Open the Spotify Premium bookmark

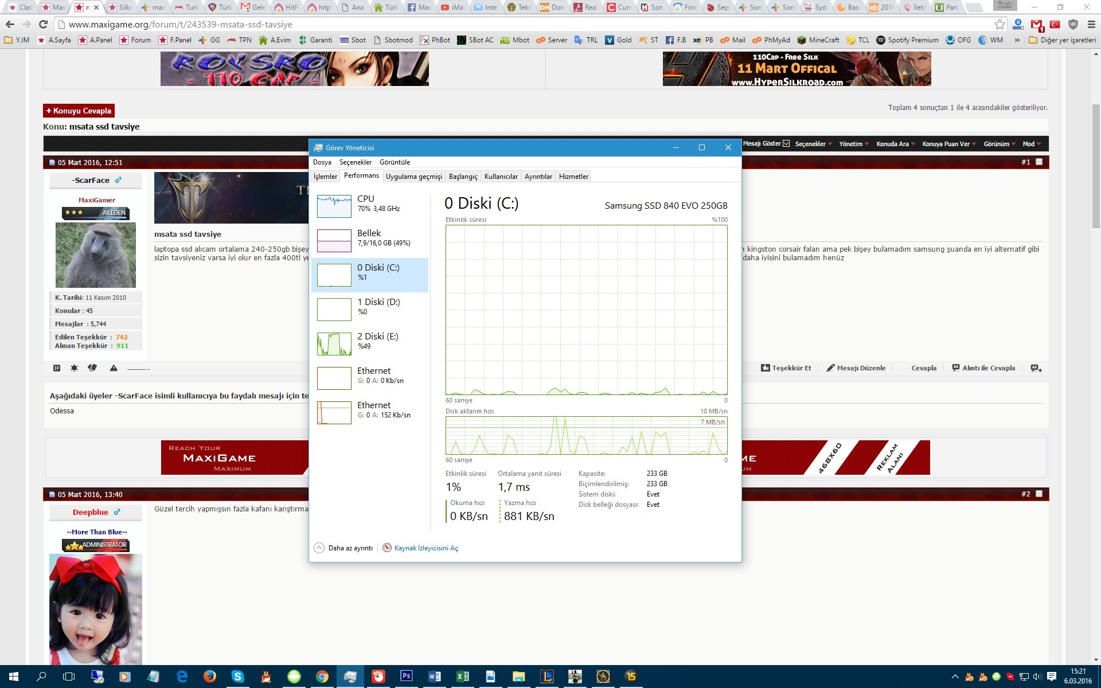(907, 40)
